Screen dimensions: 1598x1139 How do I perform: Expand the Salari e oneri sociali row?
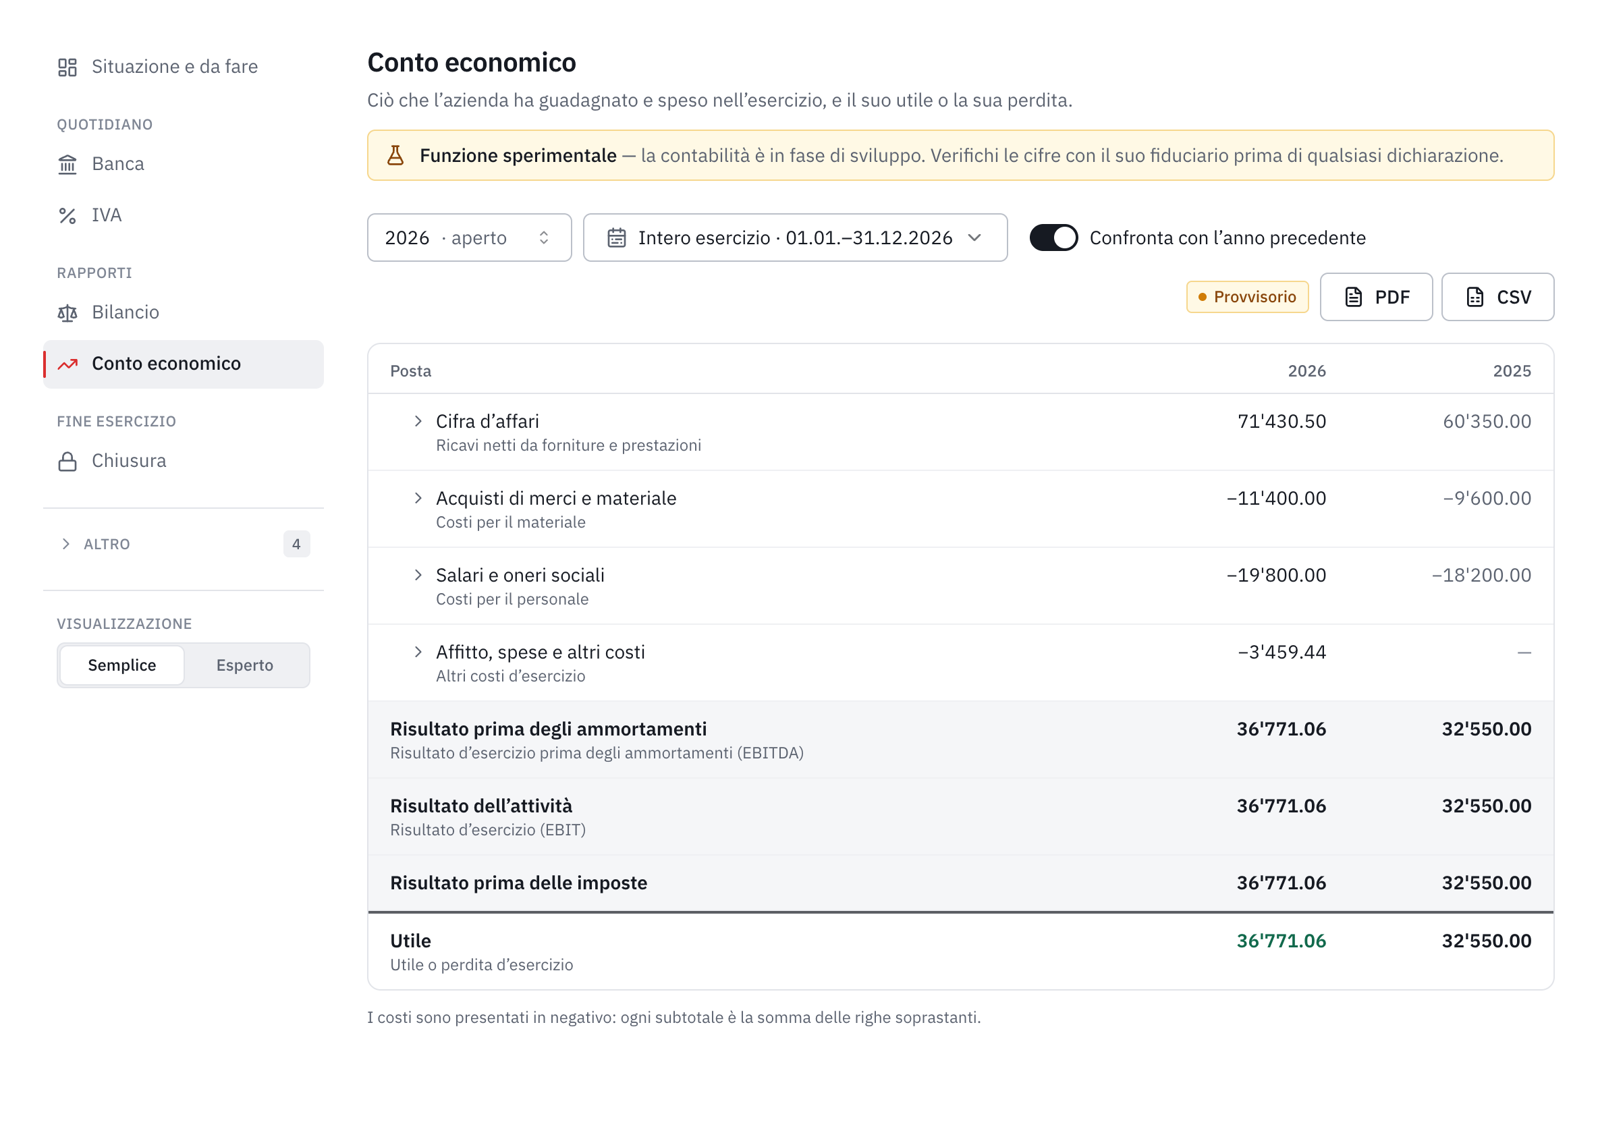418,575
